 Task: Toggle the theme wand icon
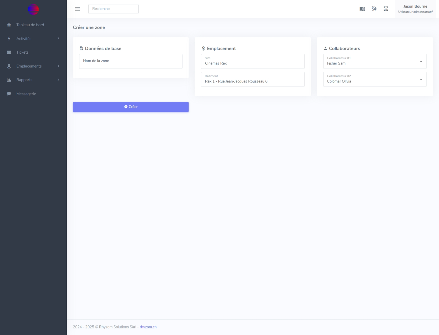[374, 9]
